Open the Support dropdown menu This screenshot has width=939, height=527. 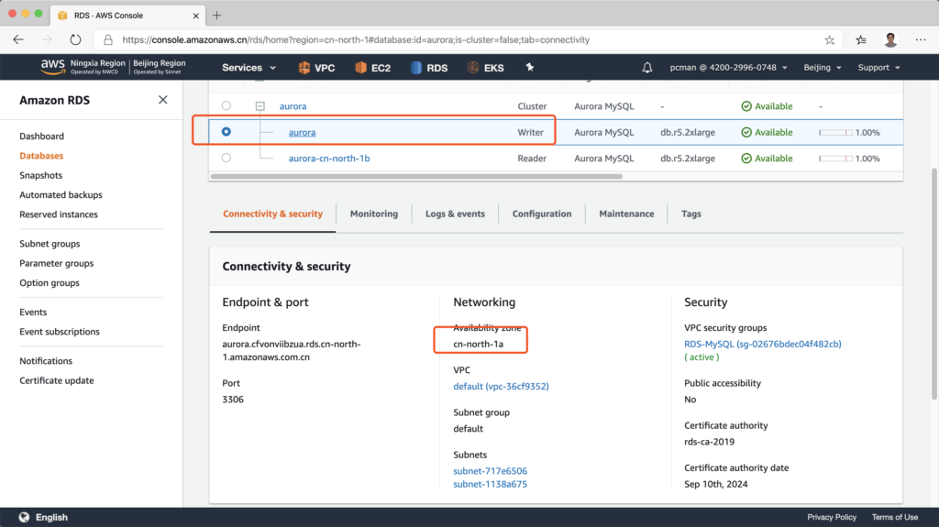click(878, 68)
